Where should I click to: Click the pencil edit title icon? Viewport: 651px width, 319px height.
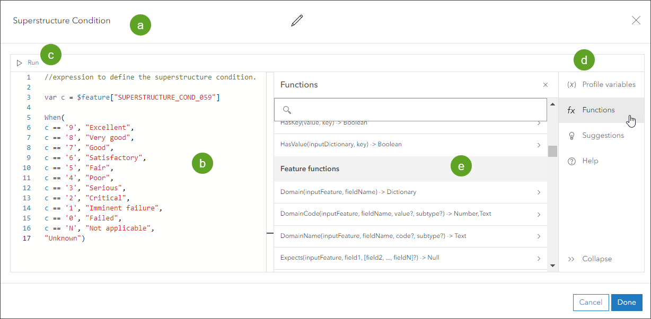point(297,21)
